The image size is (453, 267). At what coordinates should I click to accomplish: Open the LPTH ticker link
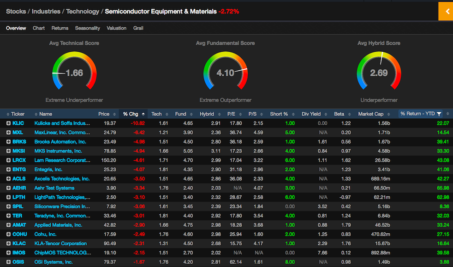[x=19, y=197]
